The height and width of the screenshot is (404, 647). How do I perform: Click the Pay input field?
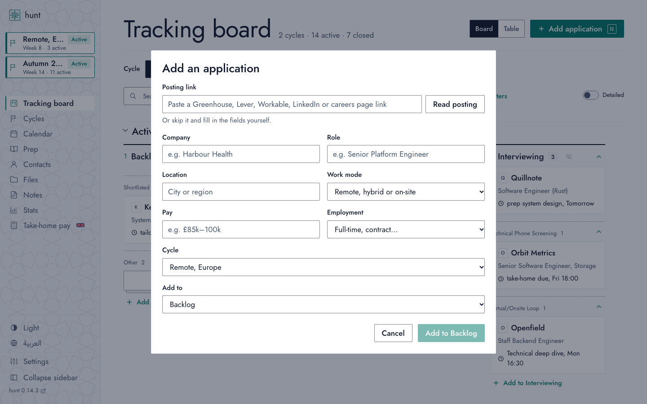click(x=241, y=229)
